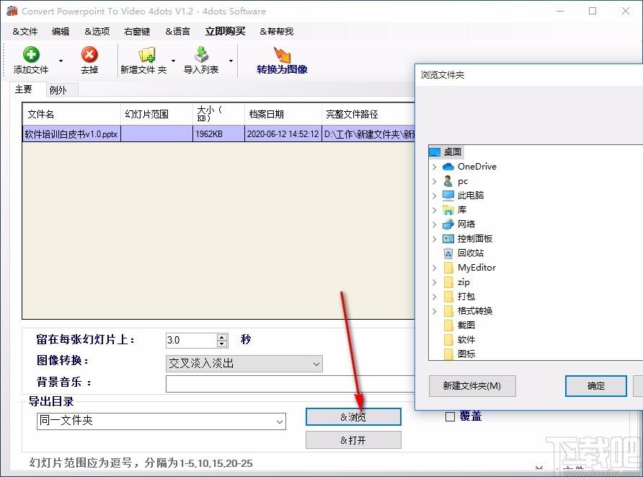
Task: Click the Add Folder (新增文件夹) icon
Action: [147, 55]
